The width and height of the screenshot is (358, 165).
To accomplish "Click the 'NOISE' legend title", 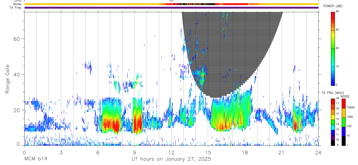I will click(x=345, y=96).
